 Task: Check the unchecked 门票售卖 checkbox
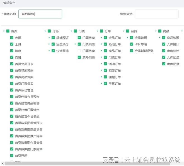79,51
